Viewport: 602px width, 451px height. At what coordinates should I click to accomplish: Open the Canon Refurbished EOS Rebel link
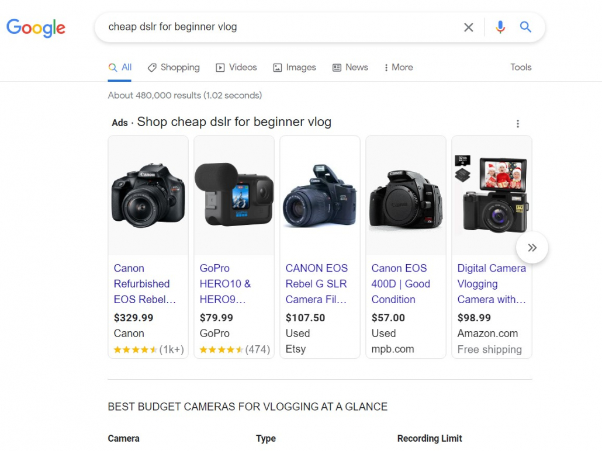click(145, 284)
